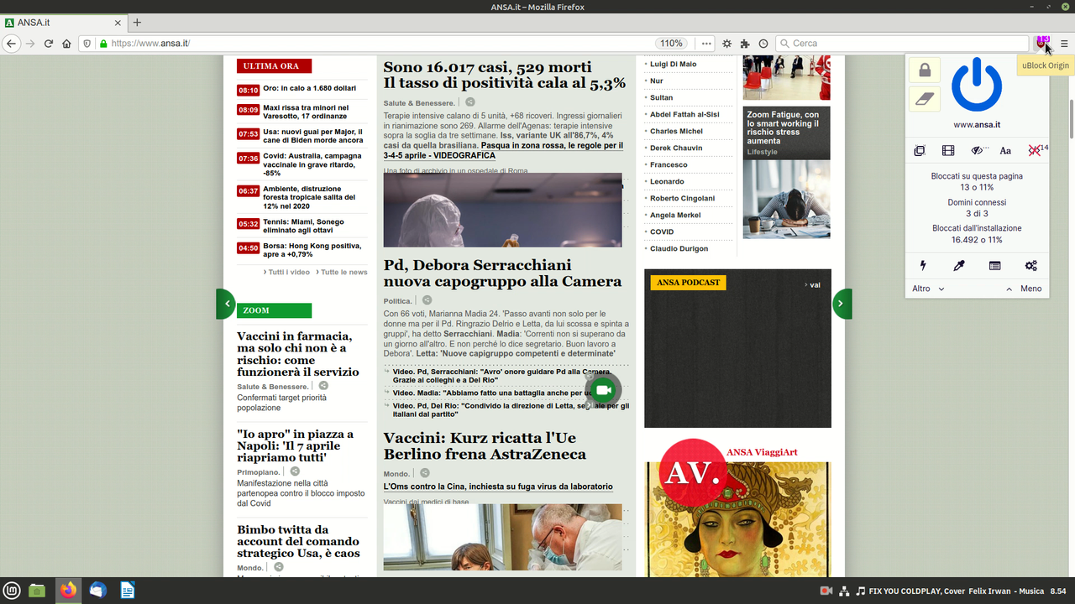
Task: Click in the Cerca search field
Action: [x=902, y=43]
